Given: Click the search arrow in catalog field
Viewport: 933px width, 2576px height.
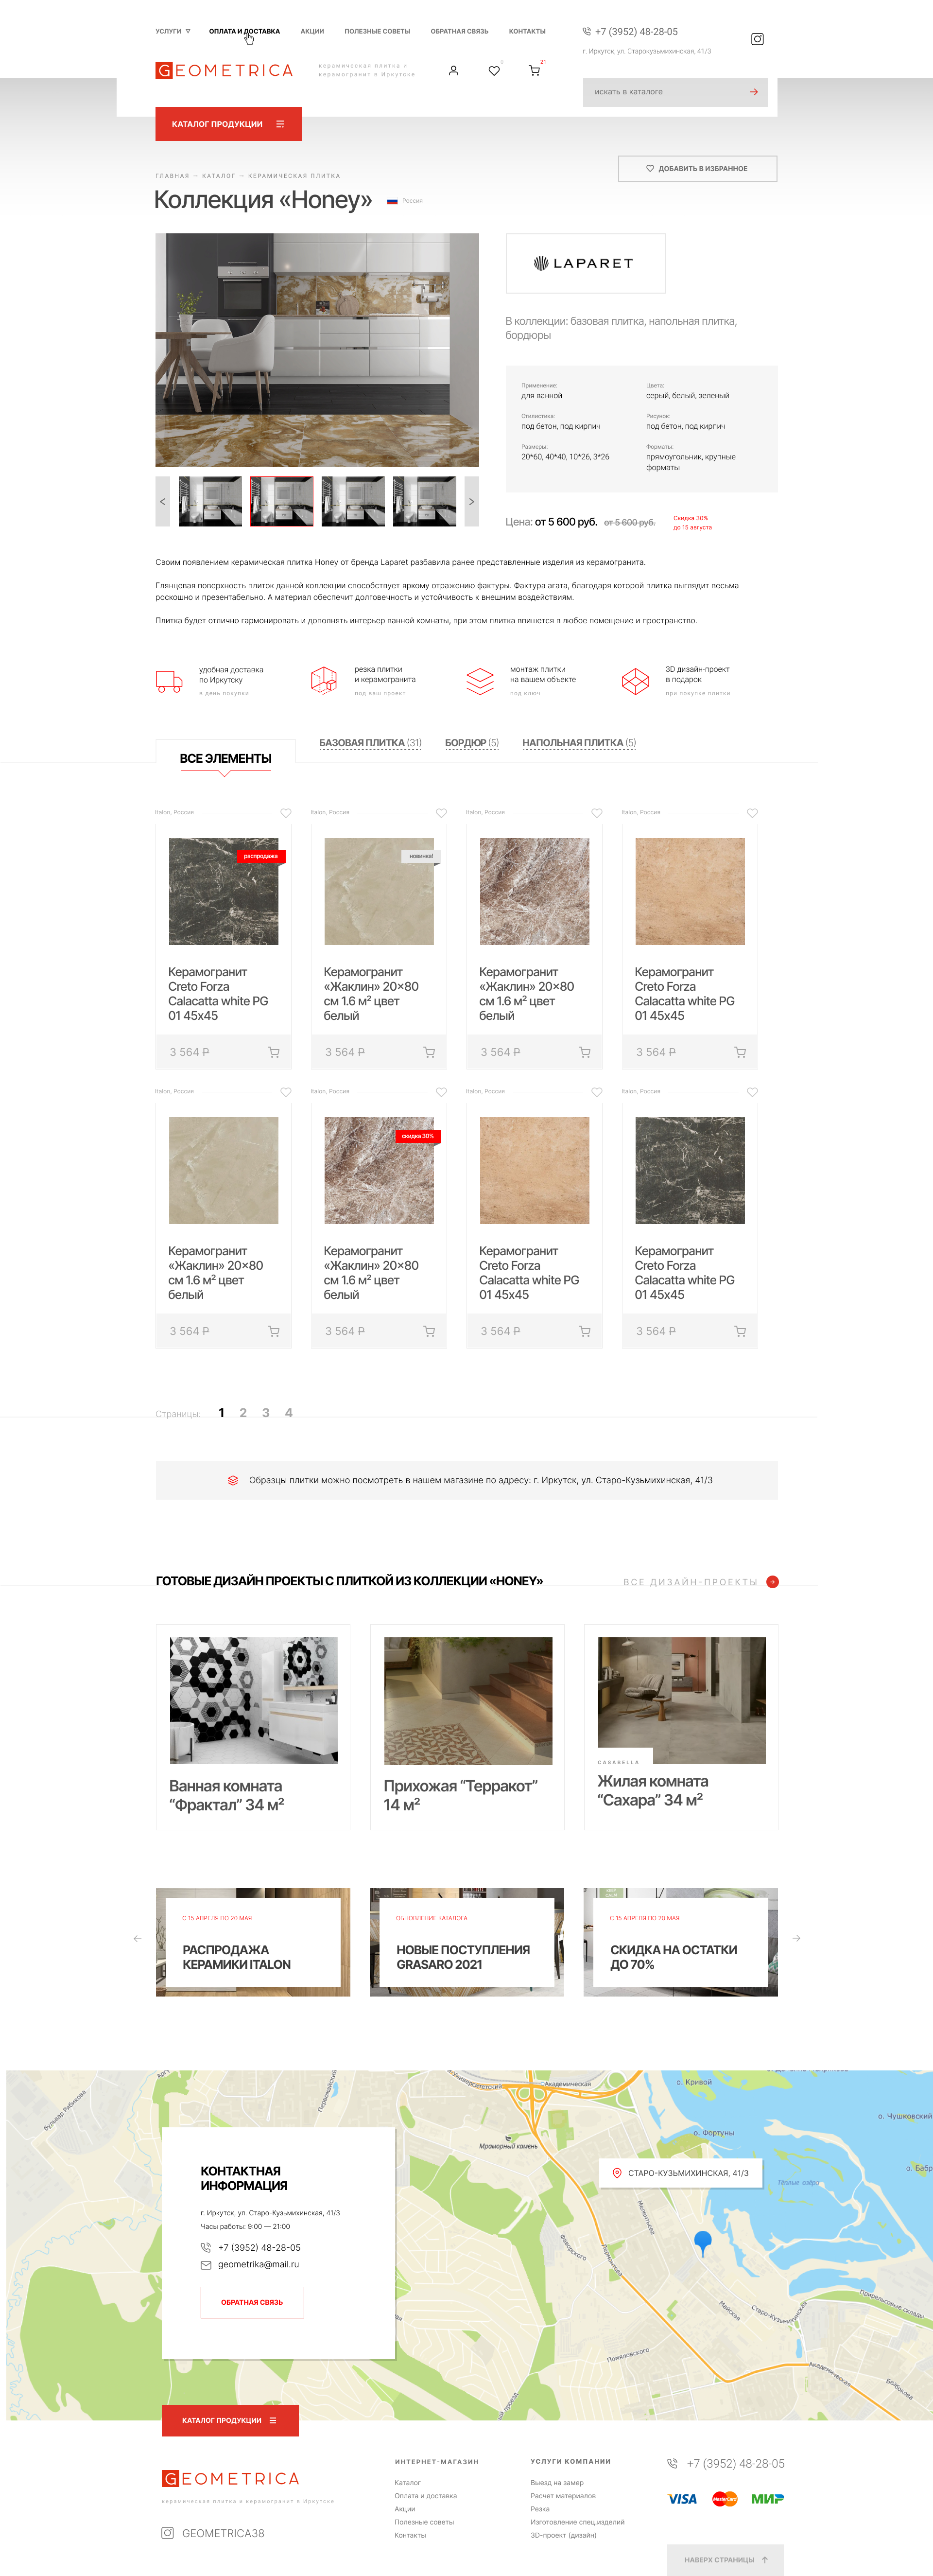Looking at the screenshot, I should point(754,92).
